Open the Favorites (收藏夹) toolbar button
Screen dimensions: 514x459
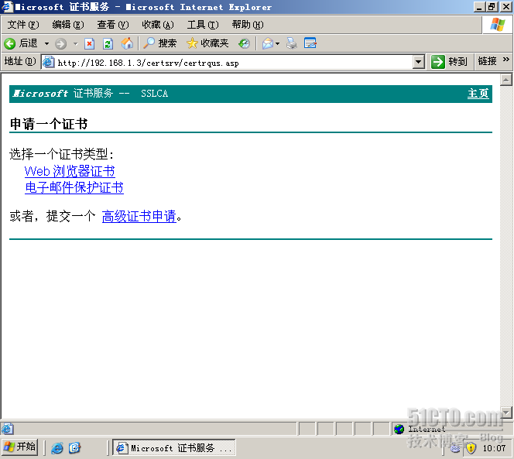pyautogui.click(x=207, y=43)
